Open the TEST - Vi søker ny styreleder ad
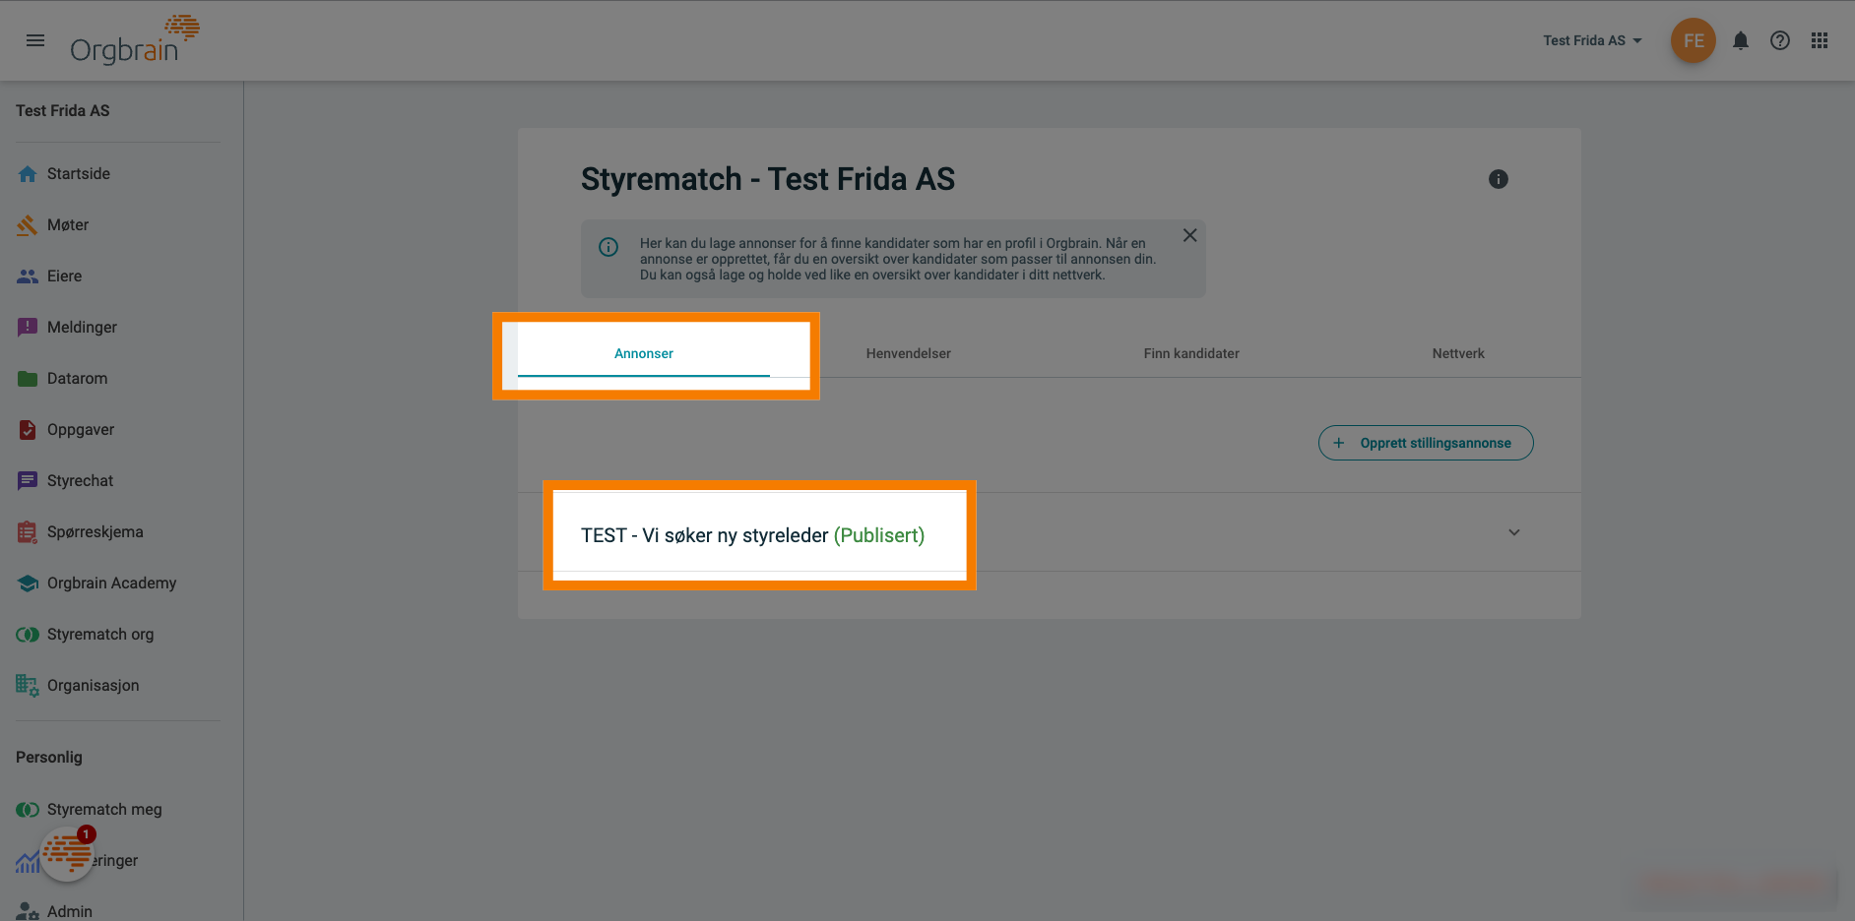 753,535
